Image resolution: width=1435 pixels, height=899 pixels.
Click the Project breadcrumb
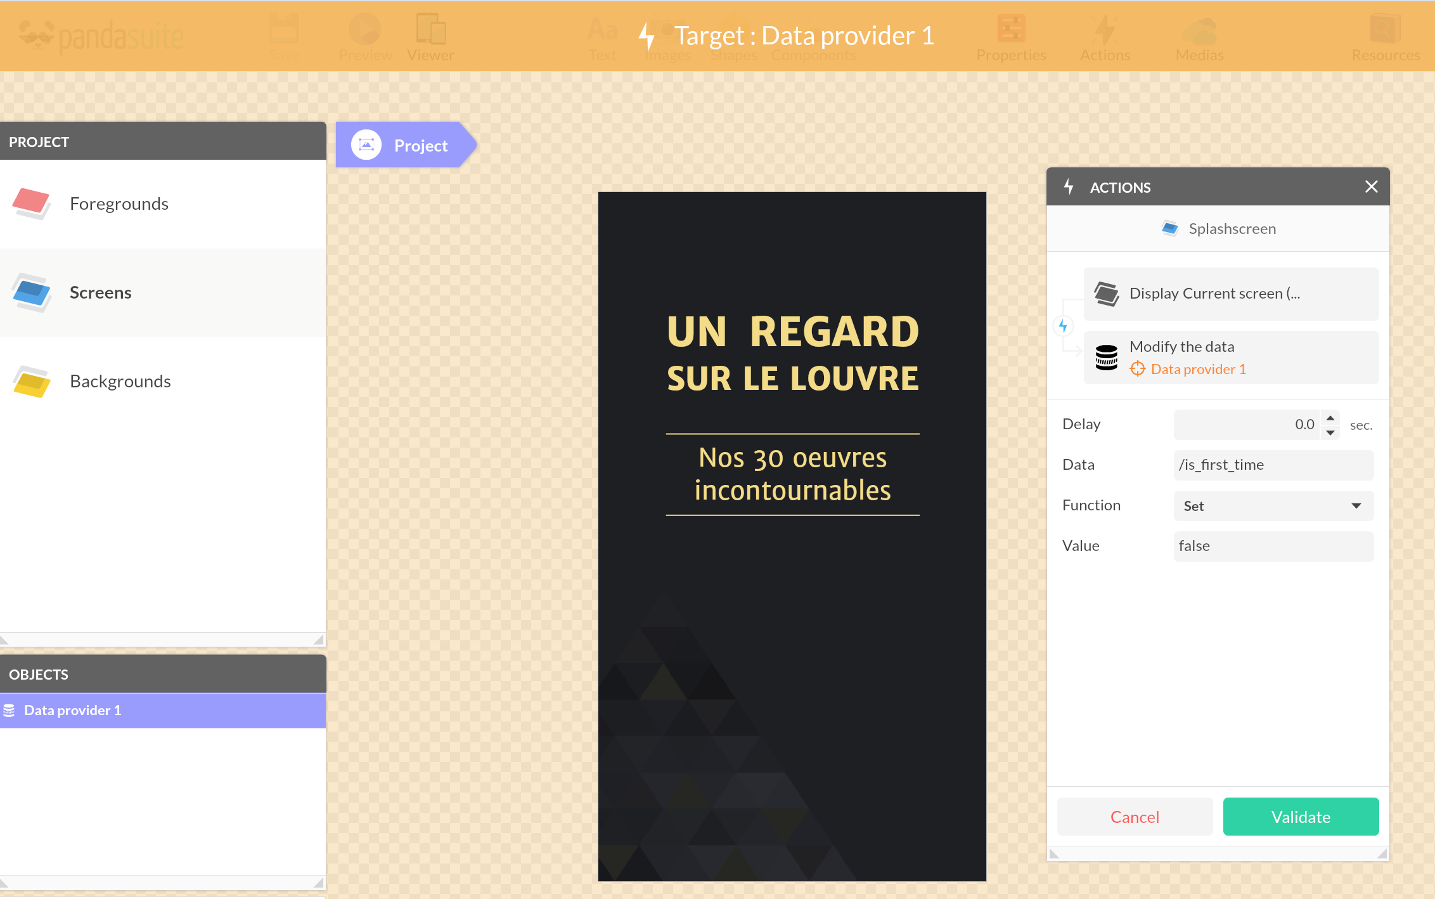coord(405,145)
